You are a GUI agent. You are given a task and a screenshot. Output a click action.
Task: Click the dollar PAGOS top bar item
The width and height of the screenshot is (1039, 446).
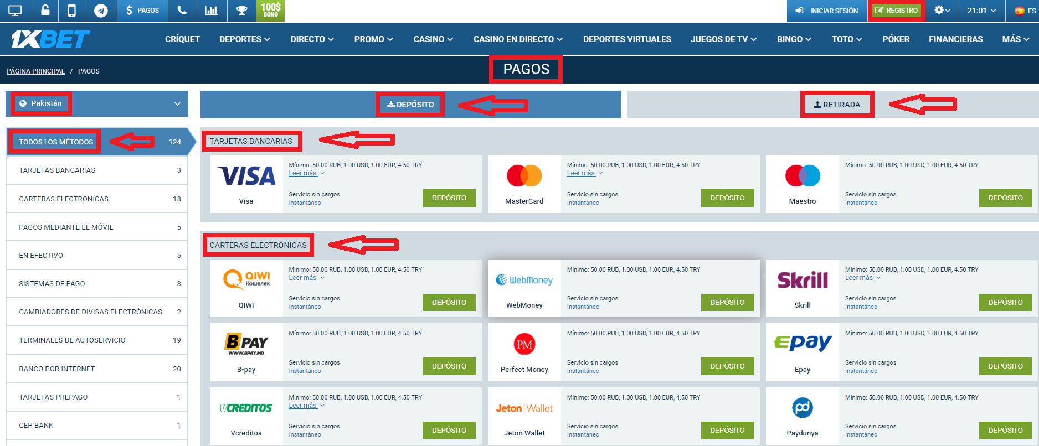click(142, 11)
